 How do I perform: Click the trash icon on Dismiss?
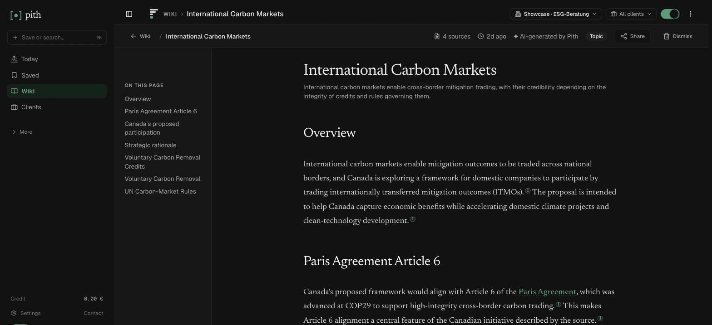tap(666, 36)
